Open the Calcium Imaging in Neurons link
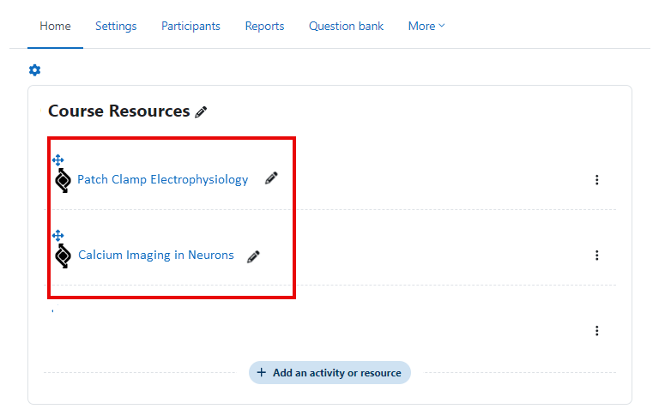 click(x=156, y=256)
